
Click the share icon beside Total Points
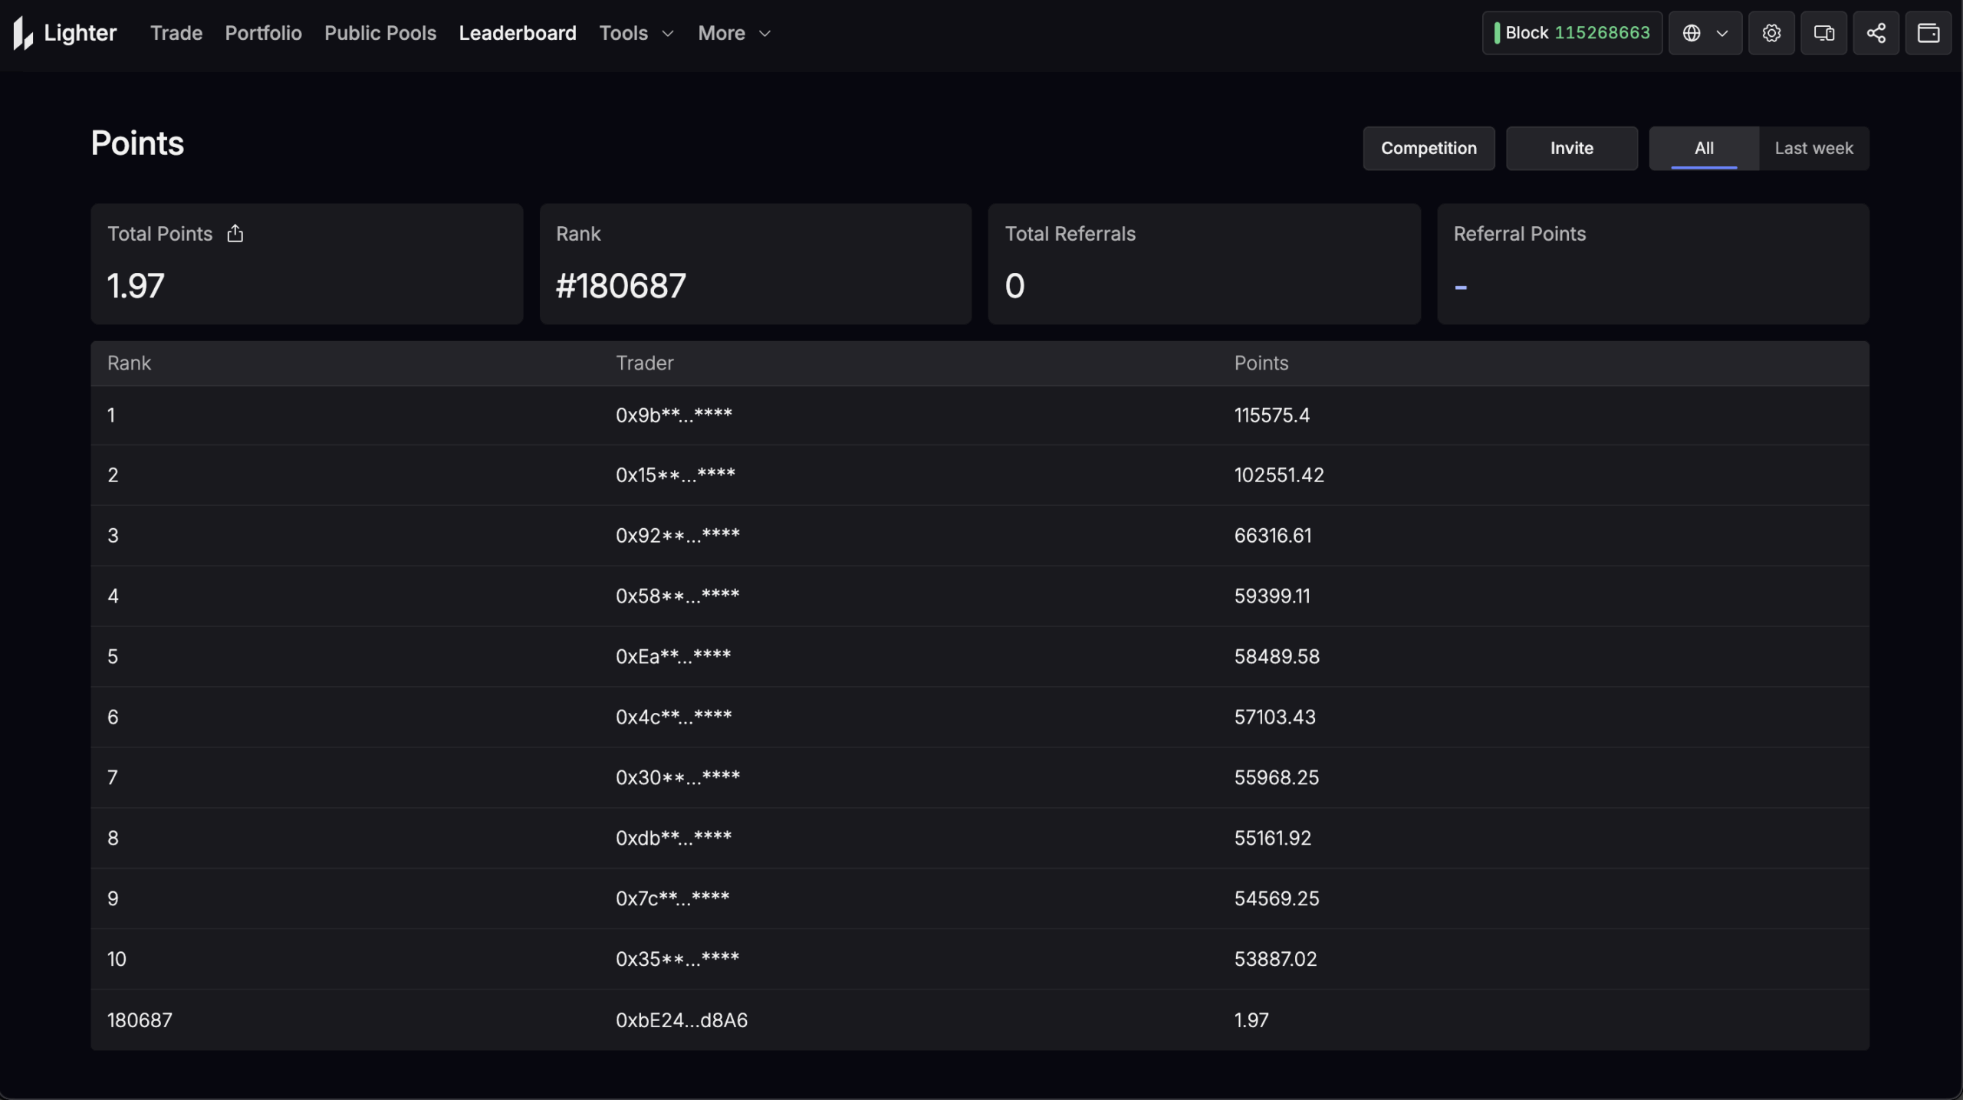(x=235, y=233)
